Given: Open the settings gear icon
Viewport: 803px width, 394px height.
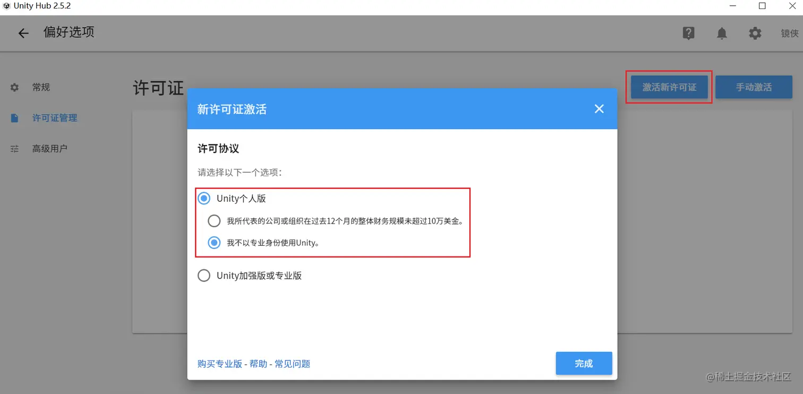Looking at the screenshot, I should (x=755, y=33).
